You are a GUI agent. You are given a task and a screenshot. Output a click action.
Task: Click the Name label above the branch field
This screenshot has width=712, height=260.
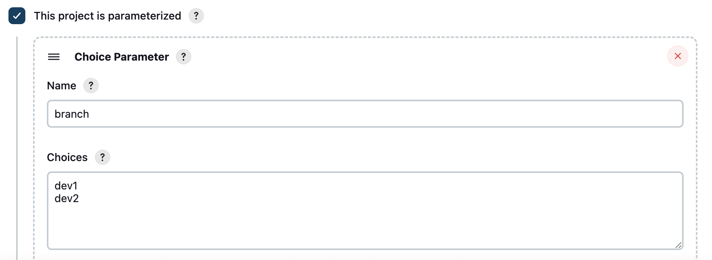[61, 86]
